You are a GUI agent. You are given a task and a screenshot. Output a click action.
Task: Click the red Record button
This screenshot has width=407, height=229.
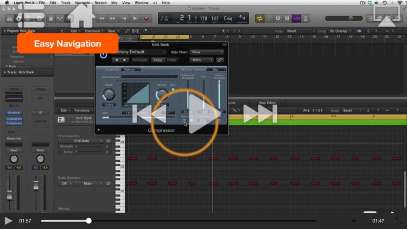click(x=146, y=18)
